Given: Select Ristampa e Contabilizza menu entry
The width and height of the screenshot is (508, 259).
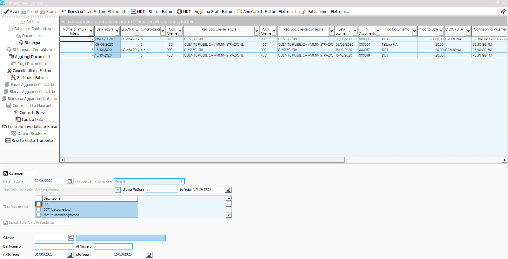Looking at the screenshot, I should tap(29, 50).
